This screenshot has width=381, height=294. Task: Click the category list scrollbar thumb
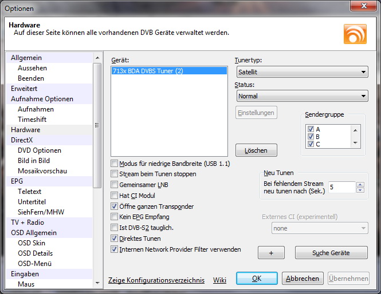coord(97,125)
